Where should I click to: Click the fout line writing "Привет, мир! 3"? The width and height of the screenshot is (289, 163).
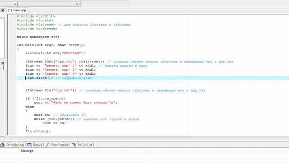click(61, 74)
